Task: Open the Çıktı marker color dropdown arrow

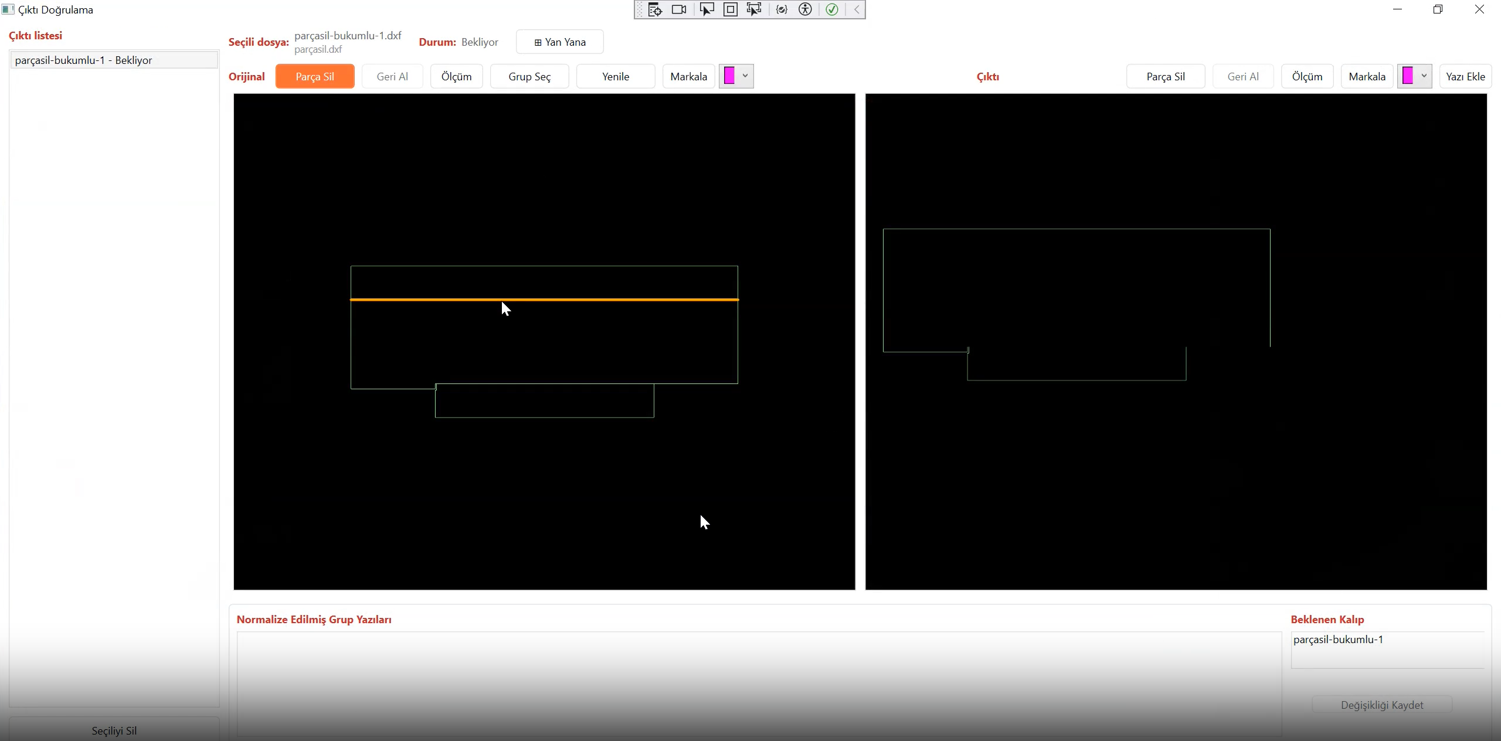Action: click(1424, 76)
